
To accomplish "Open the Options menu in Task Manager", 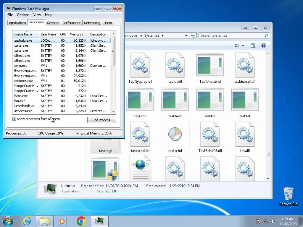I will pos(23,15).
